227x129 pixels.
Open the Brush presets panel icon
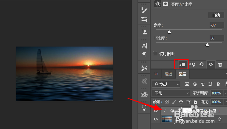click(x=144, y=19)
